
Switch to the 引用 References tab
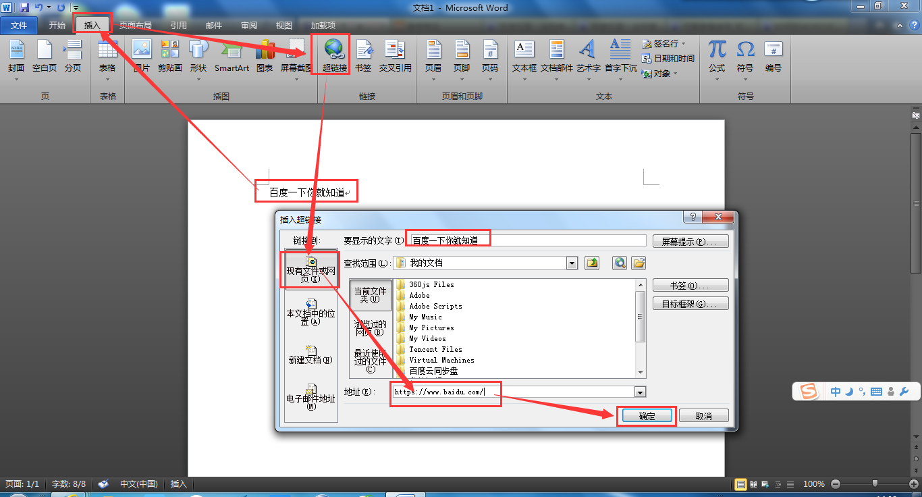click(179, 26)
